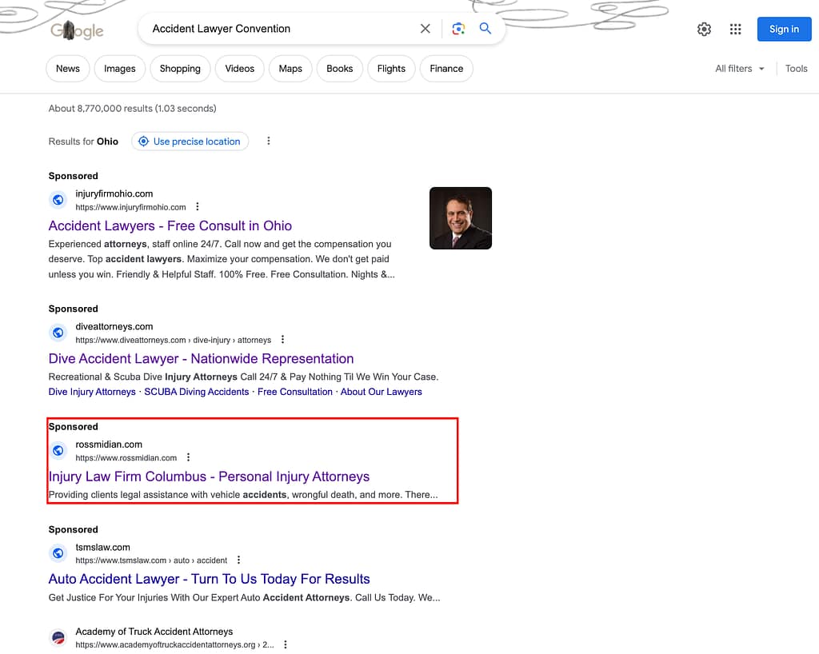Click the tsmslaw.com auto accident URL text
Image resolution: width=819 pixels, height=654 pixels.
click(151, 560)
